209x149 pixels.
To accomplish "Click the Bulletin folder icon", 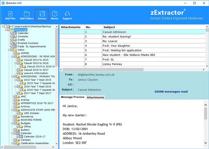I will 18,130.
